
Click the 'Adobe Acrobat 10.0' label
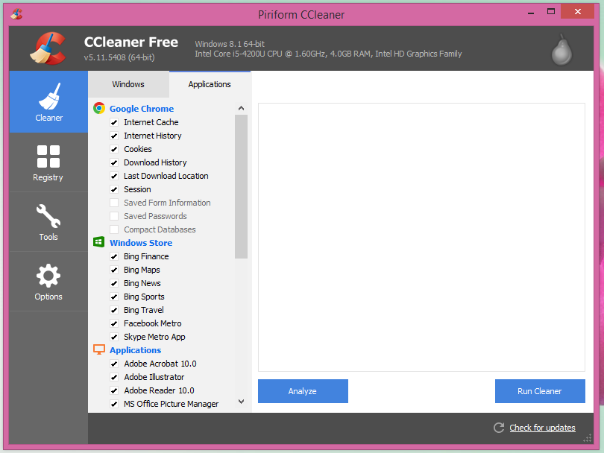[x=160, y=364]
